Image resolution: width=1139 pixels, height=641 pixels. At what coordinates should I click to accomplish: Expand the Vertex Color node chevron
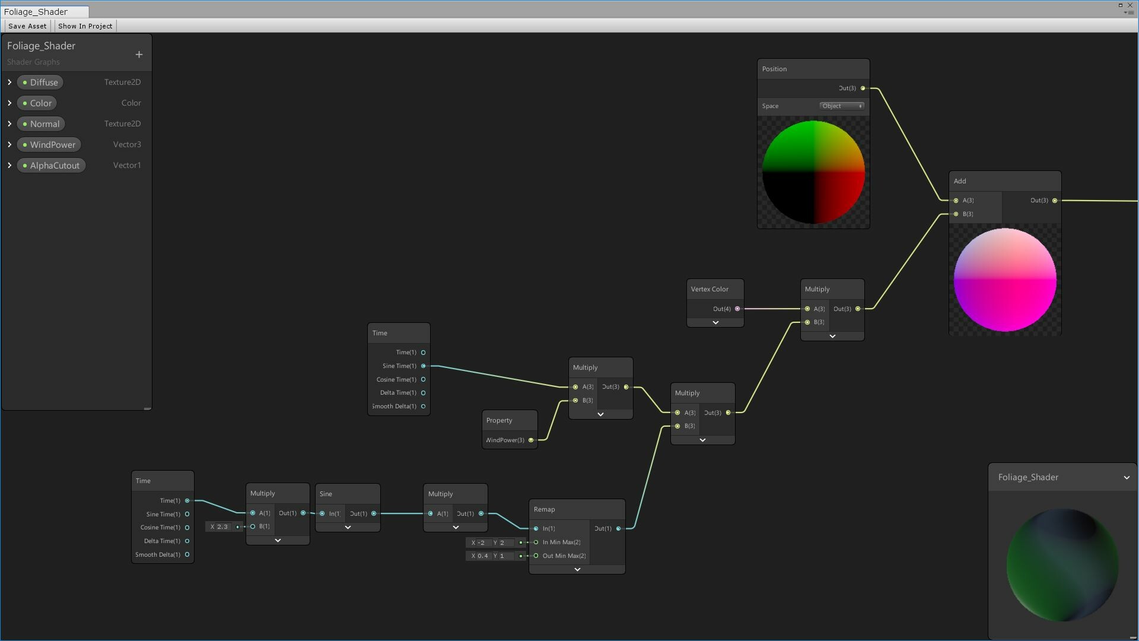[715, 323]
